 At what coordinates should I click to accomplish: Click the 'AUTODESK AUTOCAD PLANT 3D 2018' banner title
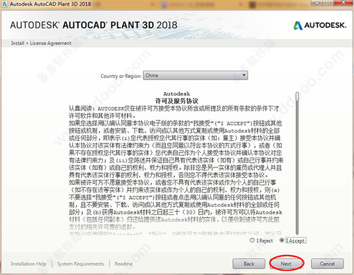tap(94, 25)
